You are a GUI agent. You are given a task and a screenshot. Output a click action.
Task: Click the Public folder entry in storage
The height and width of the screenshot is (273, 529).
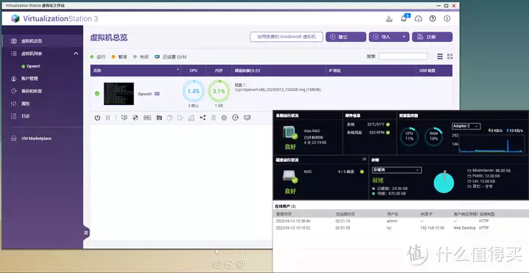(x=483, y=176)
